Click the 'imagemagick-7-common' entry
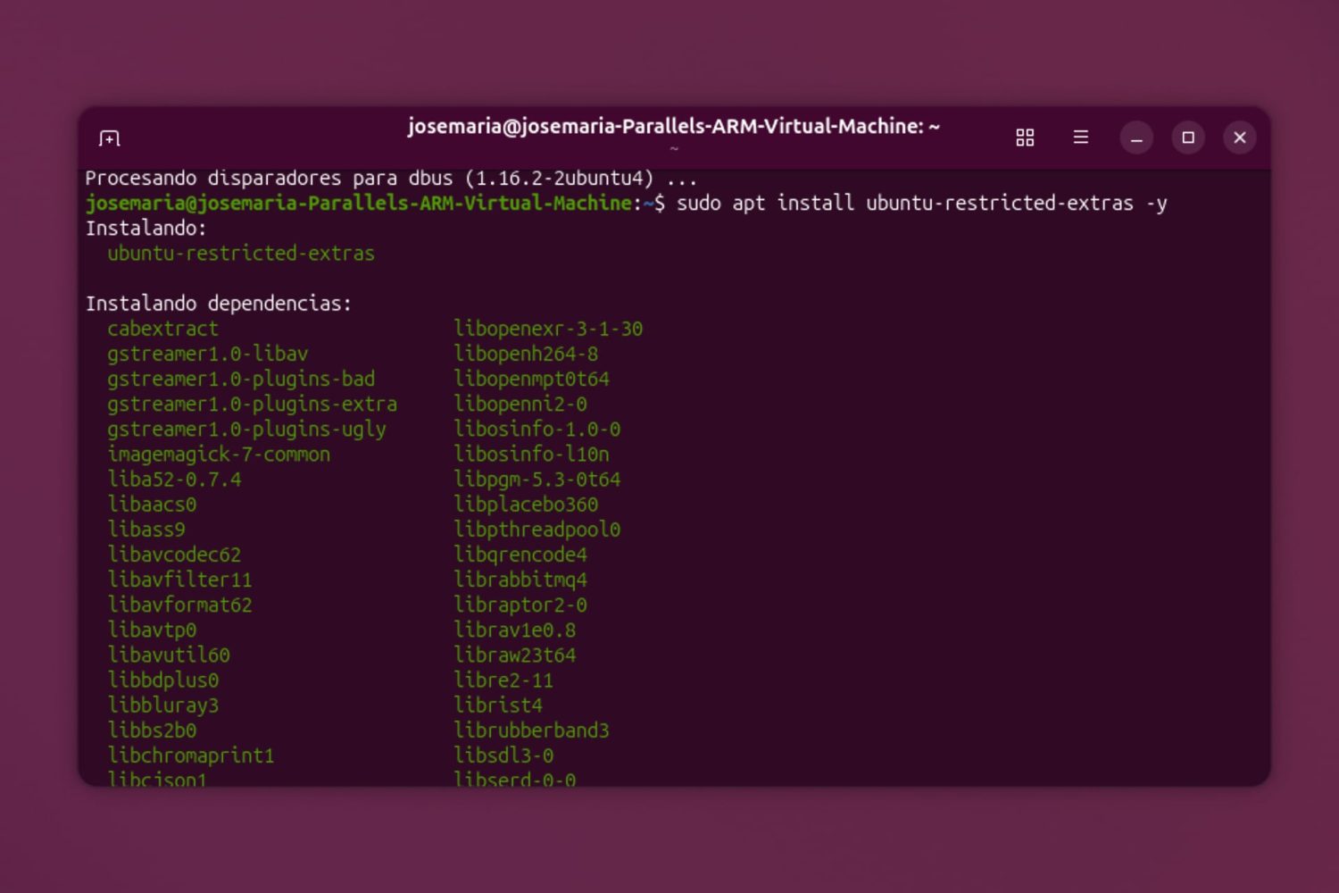 pos(219,454)
